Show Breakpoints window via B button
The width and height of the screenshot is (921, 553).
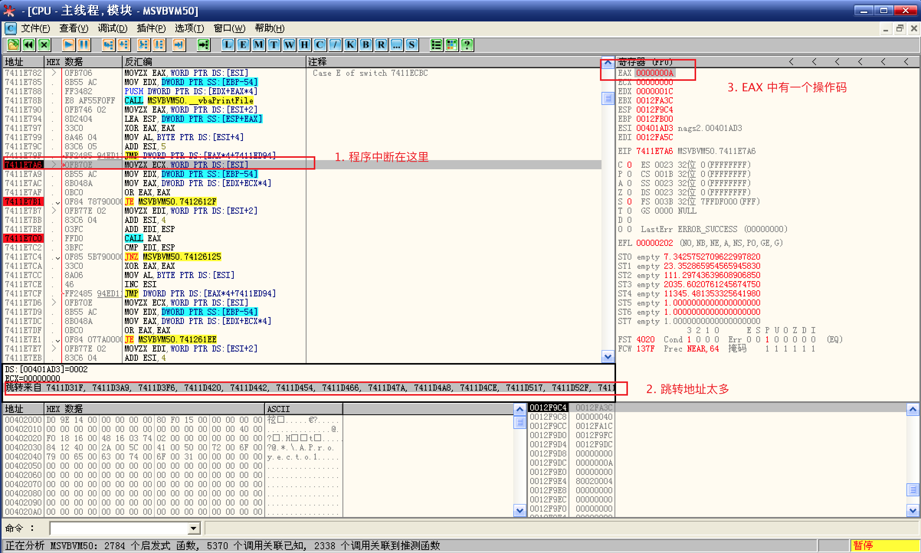pos(366,45)
